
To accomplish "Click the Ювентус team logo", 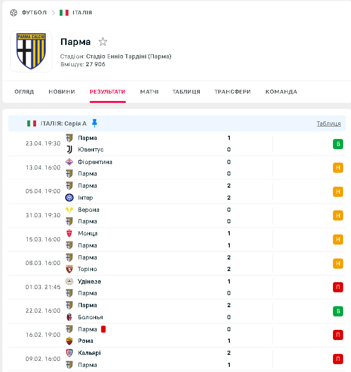I will click(x=69, y=150).
